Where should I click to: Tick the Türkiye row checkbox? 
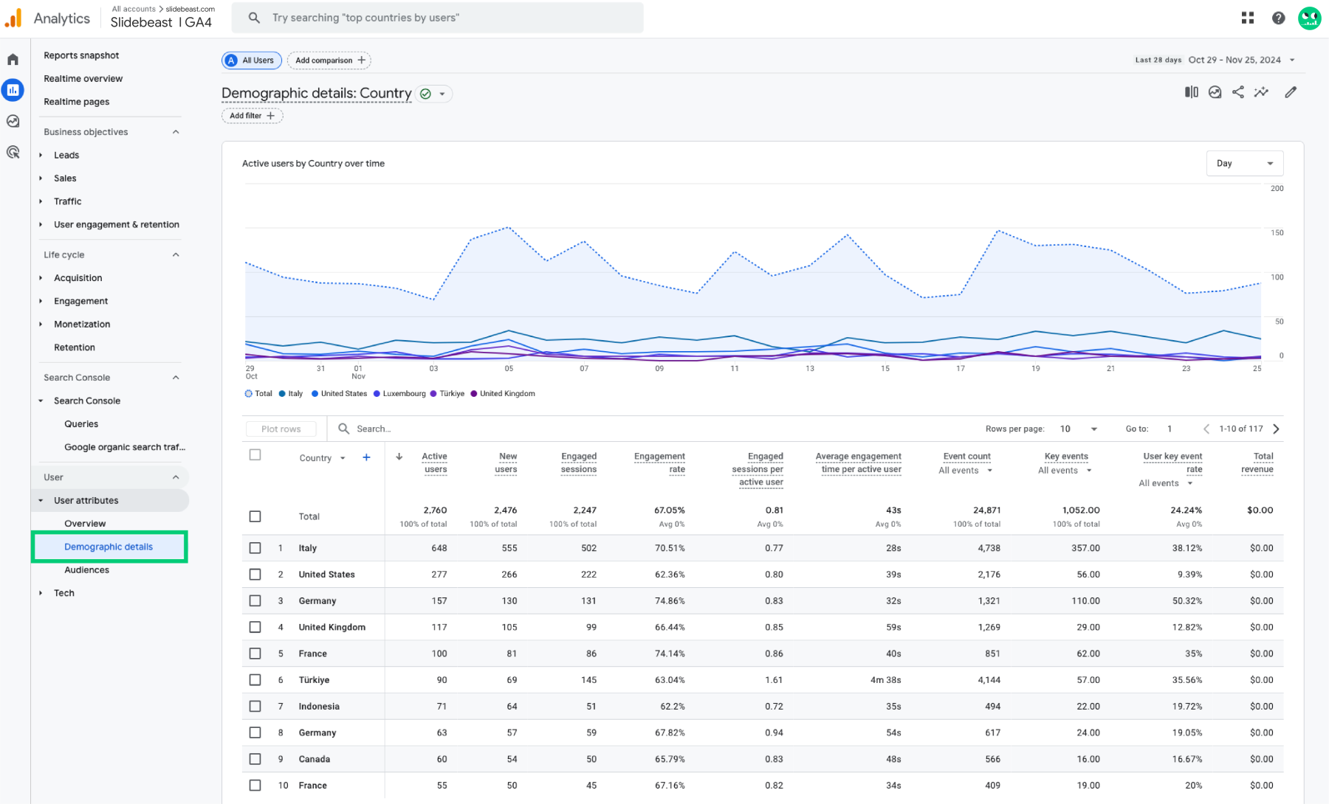coord(255,680)
